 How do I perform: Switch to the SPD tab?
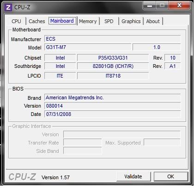(x=109, y=21)
